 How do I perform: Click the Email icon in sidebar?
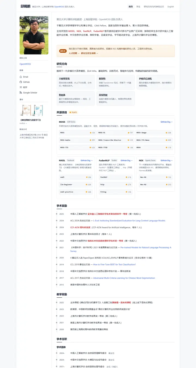coord(21,77)
